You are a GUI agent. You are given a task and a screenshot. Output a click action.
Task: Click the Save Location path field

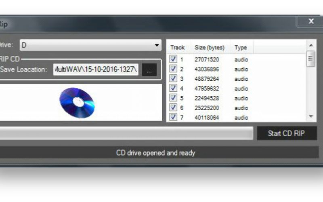click(96, 69)
